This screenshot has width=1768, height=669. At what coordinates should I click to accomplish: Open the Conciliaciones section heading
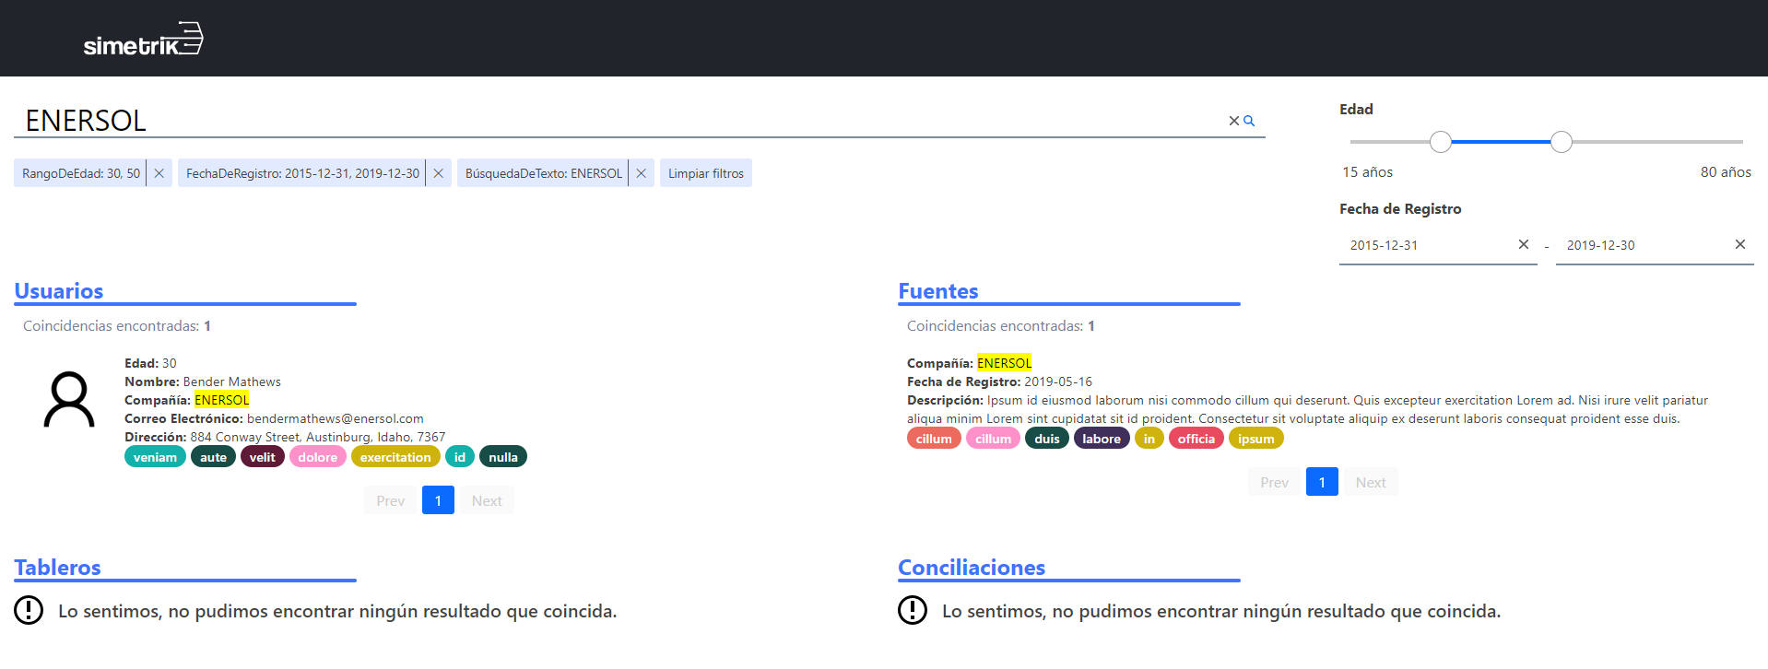tap(972, 568)
